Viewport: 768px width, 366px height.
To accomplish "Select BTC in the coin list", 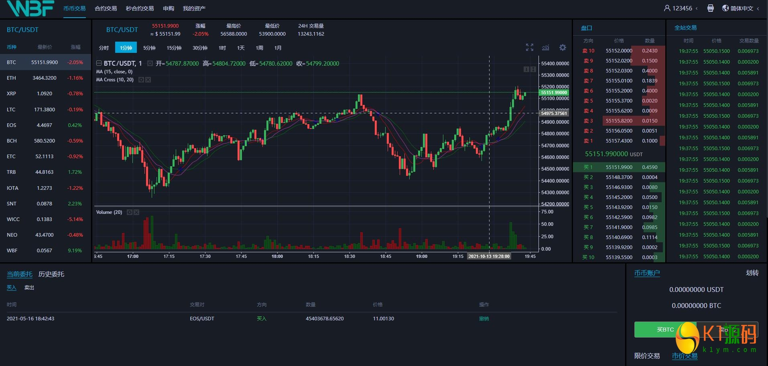I will 46,62.
